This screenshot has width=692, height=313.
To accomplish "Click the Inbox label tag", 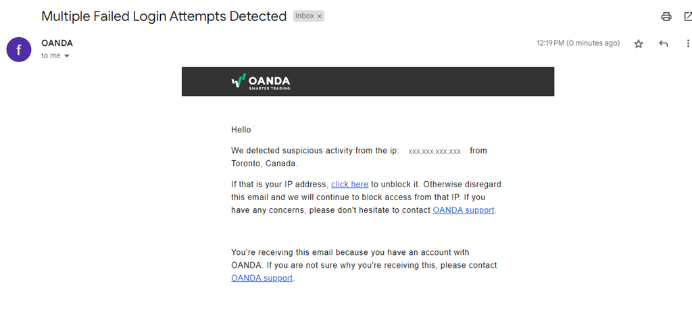I will coord(305,16).
